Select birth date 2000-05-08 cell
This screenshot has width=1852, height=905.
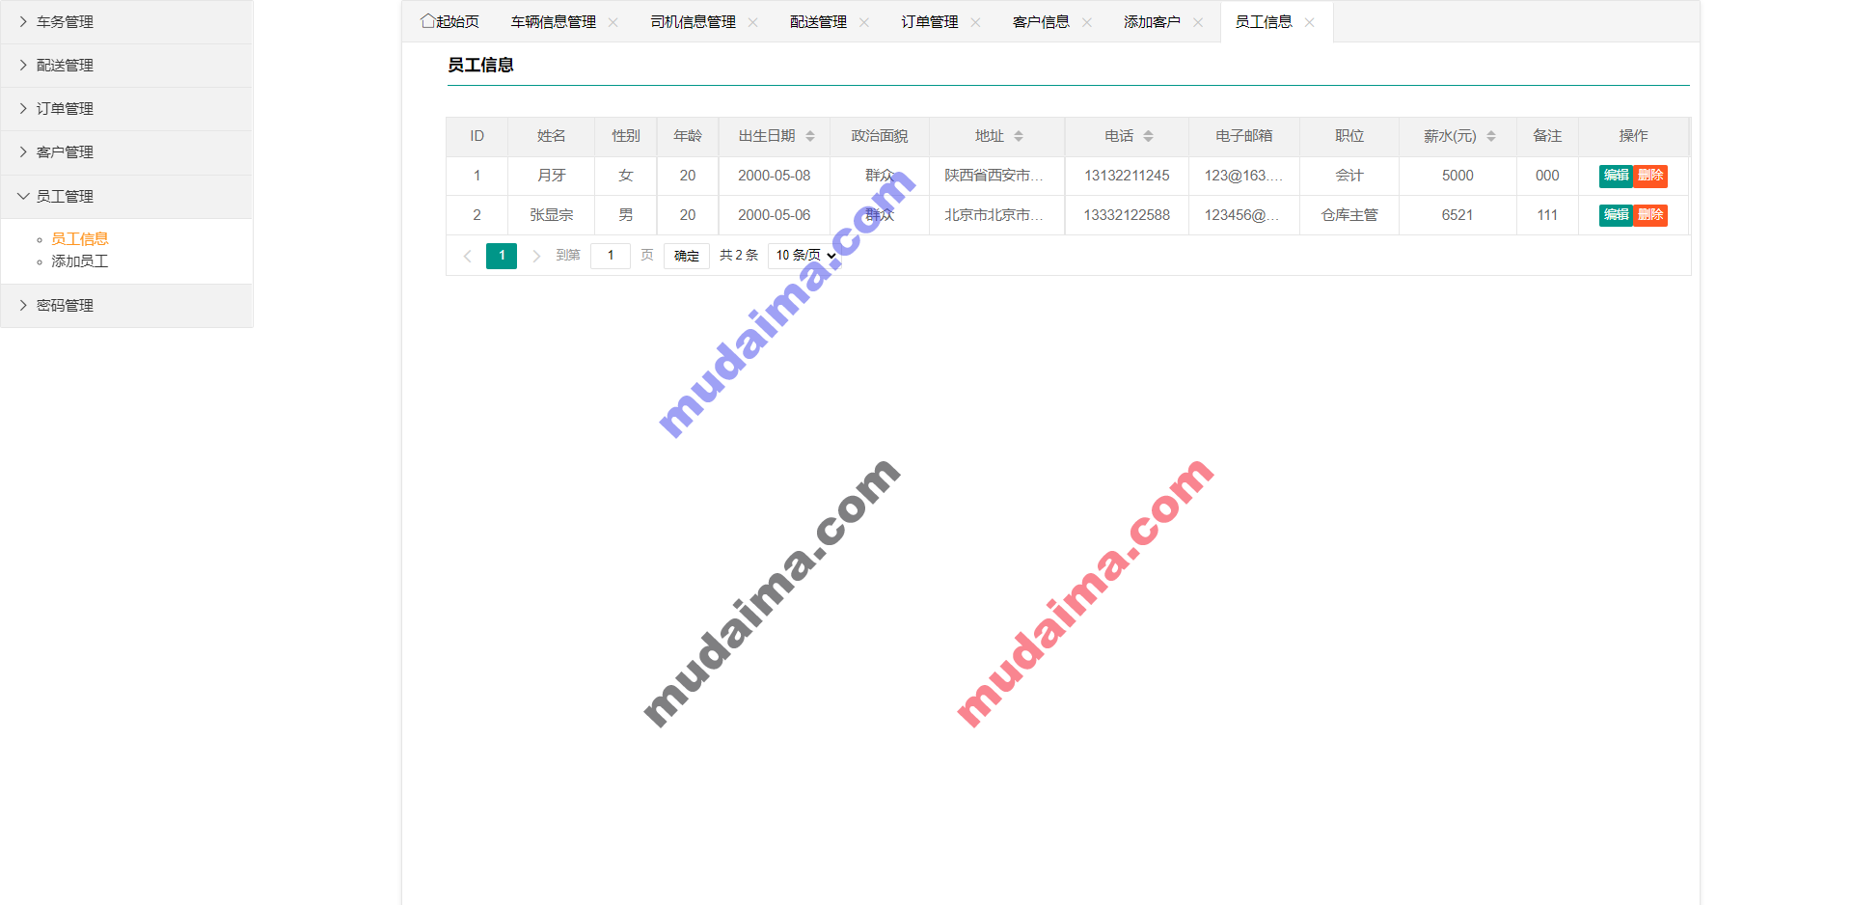tap(775, 176)
